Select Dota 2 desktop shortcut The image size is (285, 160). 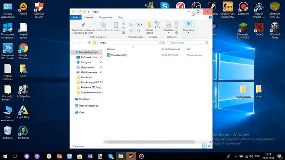tap(259, 29)
